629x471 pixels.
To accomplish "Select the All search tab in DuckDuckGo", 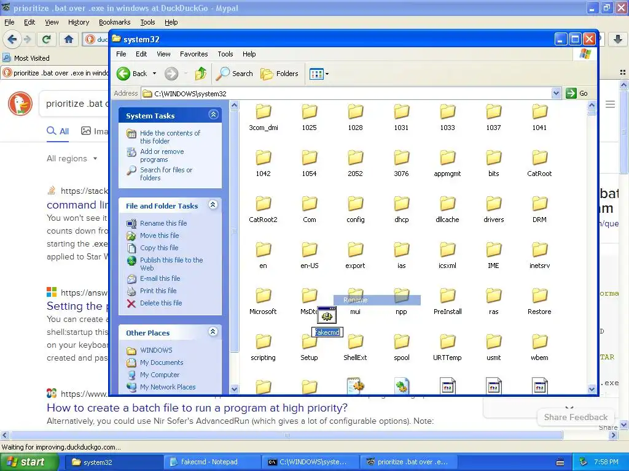I will (58, 131).
